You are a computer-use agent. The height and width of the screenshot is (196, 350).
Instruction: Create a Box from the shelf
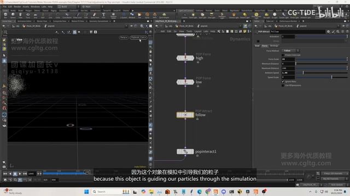pyautogui.click(x=5, y=15)
